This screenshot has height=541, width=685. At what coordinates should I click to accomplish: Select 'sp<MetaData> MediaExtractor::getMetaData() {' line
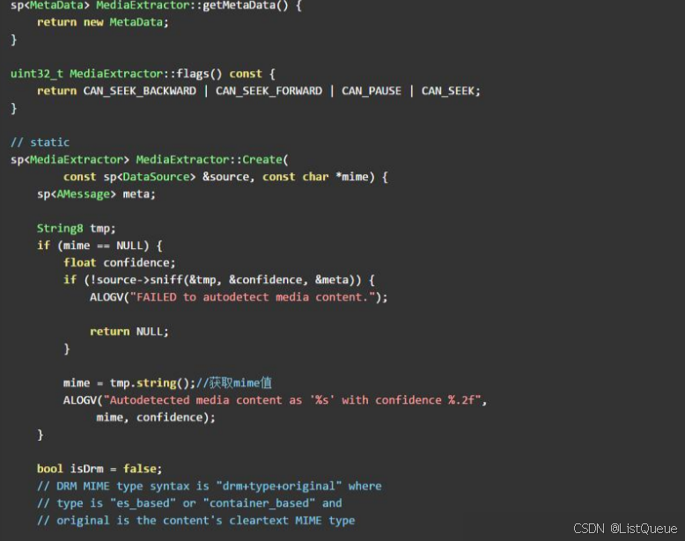(156, 5)
